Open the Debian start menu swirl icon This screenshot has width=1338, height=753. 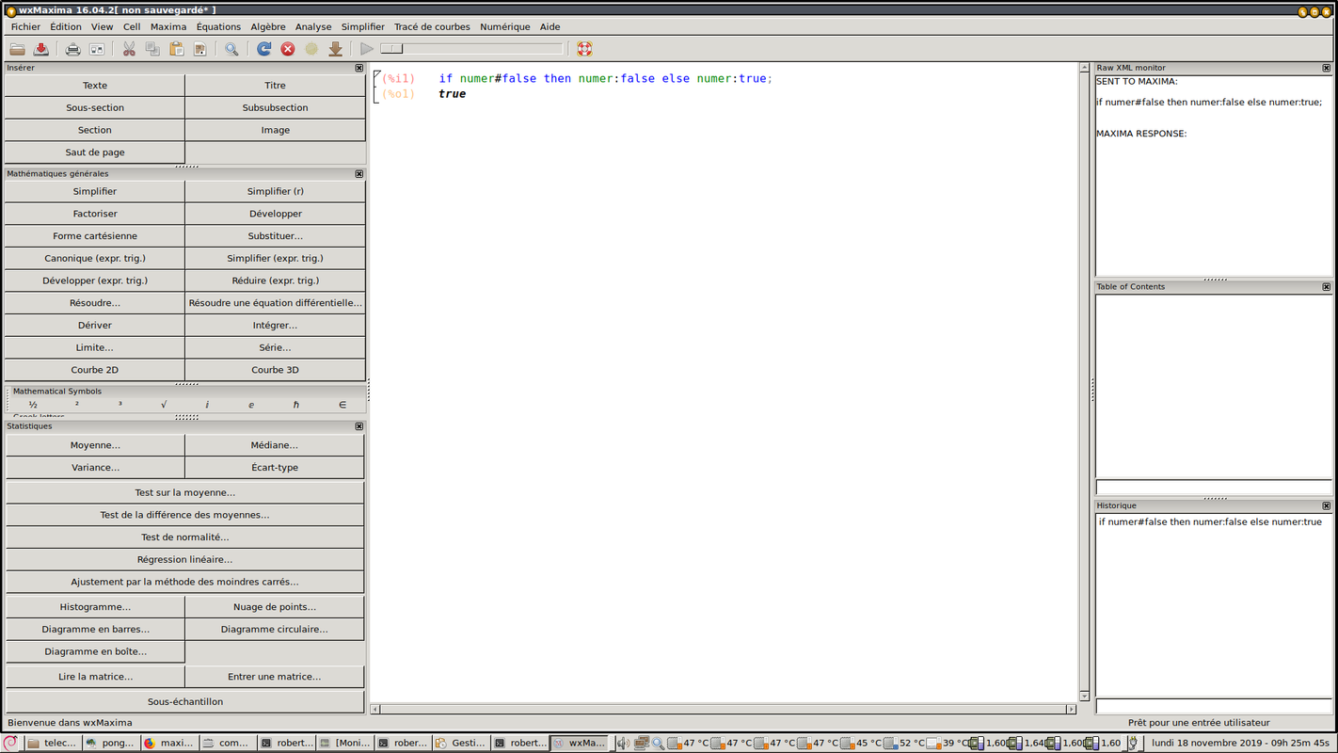click(x=10, y=743)
